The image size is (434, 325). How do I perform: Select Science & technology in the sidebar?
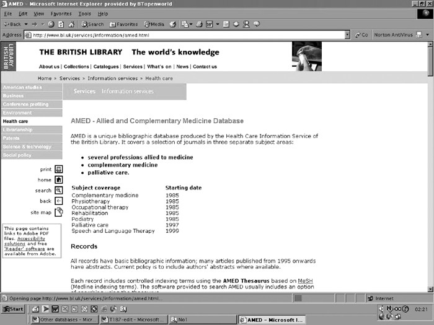pos(32,147)
